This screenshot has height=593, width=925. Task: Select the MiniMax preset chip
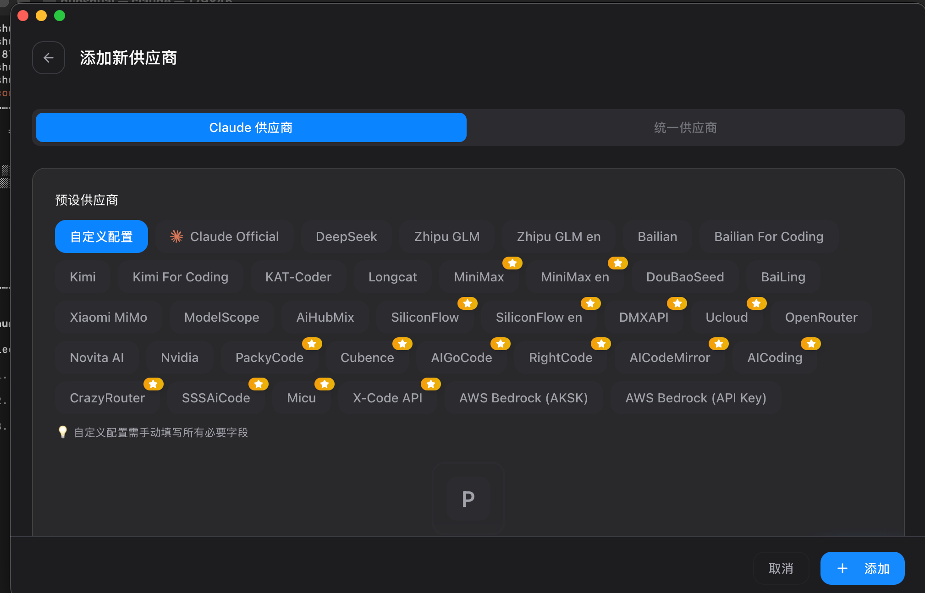click(479, 277)
